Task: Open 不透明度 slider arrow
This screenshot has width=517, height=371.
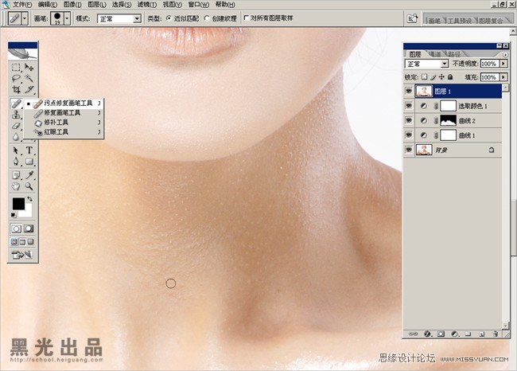Action: (503, 64)
